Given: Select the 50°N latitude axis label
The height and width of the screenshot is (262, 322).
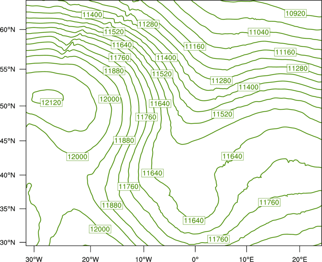Looking at the screenshot, I should pos(8,106).
